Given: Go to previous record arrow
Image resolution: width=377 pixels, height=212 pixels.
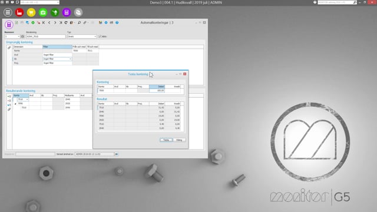Looking at the screenshot, I should (49, 22).
